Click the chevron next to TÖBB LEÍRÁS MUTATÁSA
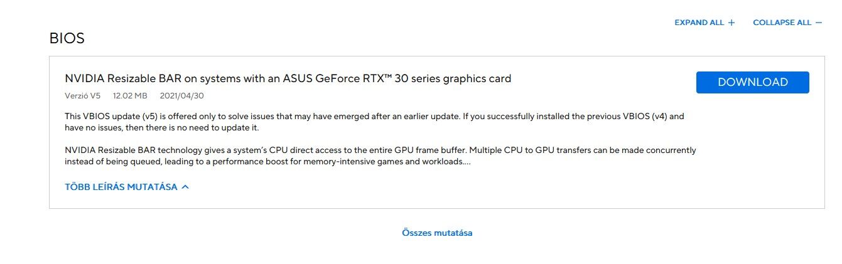This screenshot has height=264, width=842. click(x=185, y=187)
